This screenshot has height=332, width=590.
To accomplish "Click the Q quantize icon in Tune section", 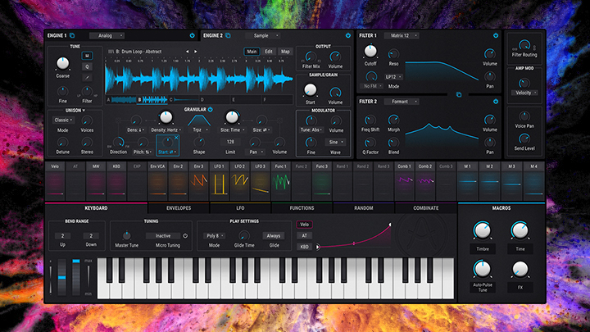I will 87,67.
